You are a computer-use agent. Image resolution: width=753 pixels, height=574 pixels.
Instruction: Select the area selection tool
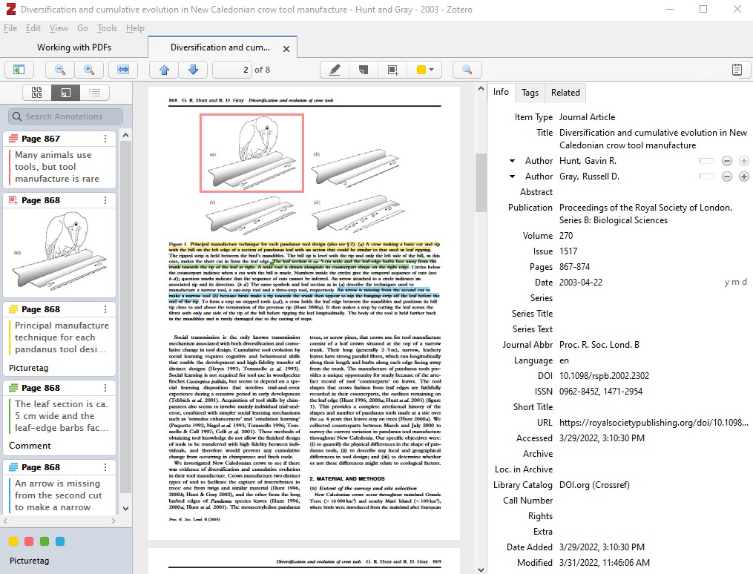point(393,70)
